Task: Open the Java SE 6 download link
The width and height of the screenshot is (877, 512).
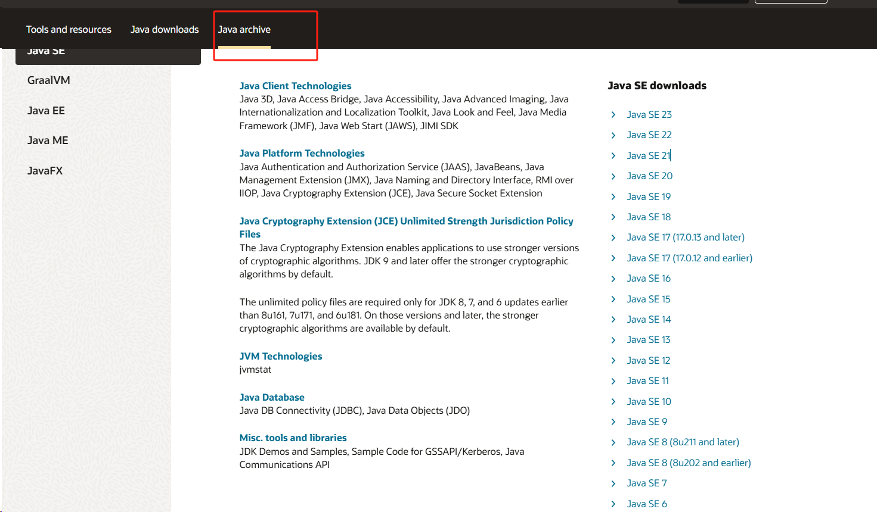Action: coord(647,504)
